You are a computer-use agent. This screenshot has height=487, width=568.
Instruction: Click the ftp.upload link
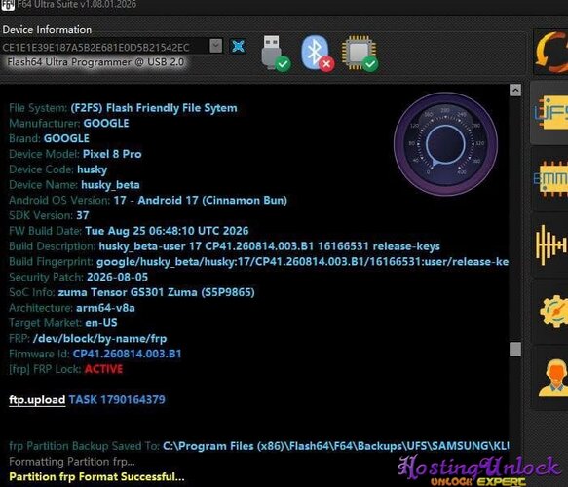tap(37, 400)
